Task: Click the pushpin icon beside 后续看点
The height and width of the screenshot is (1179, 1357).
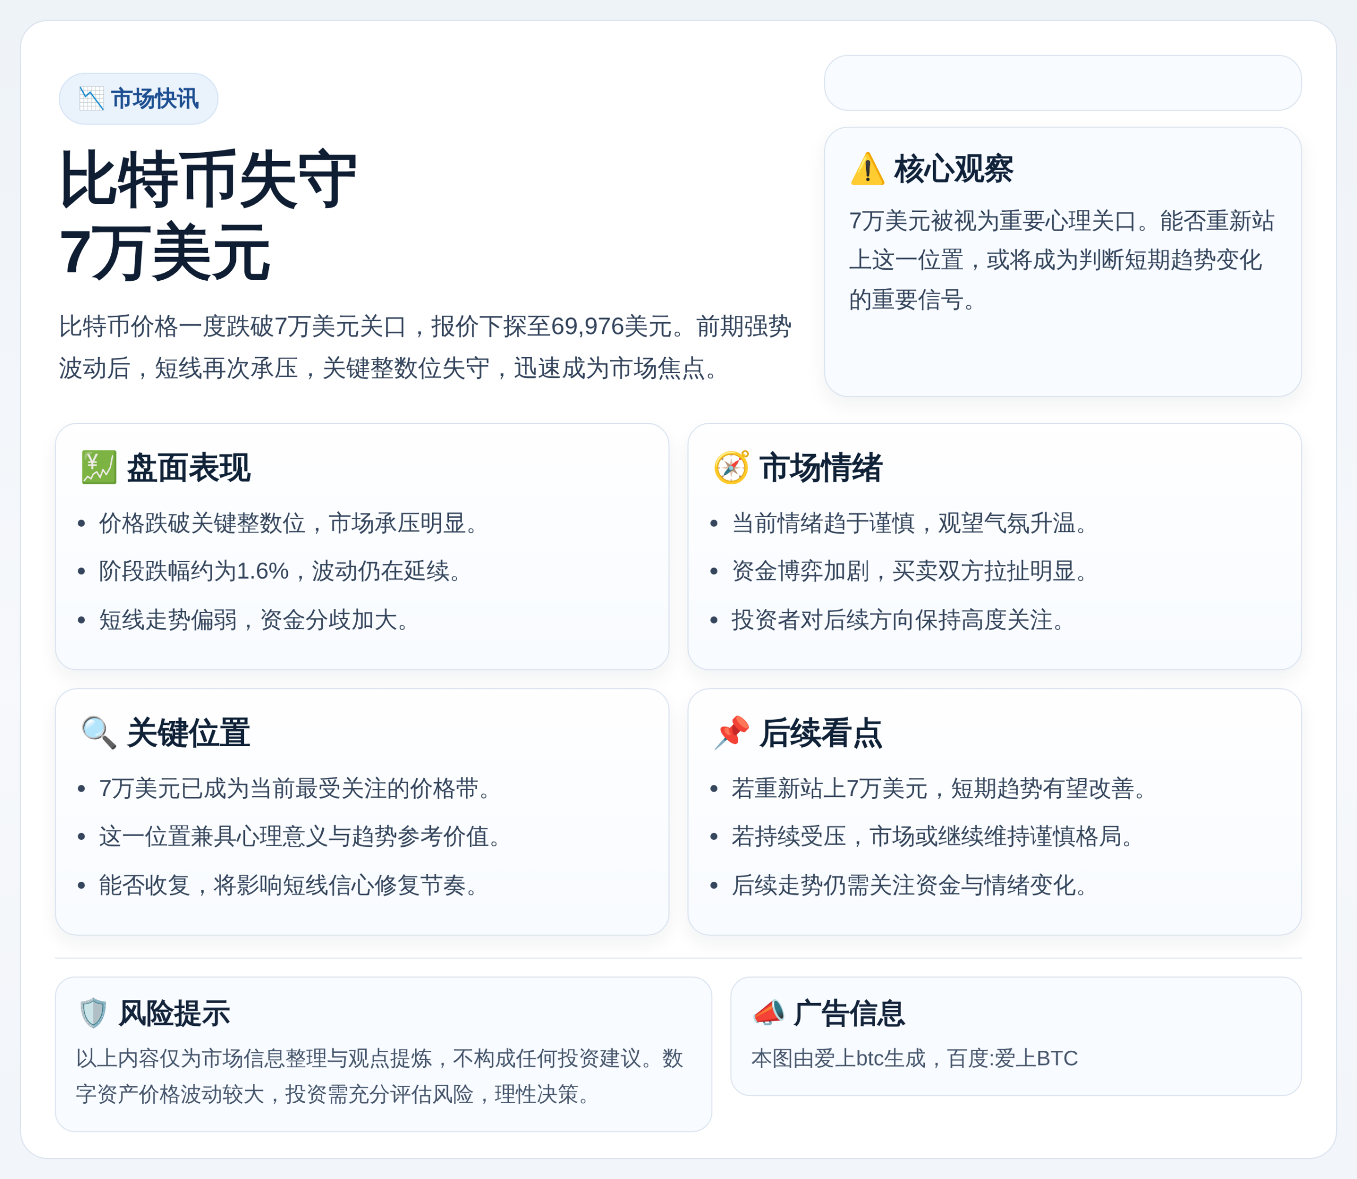Action: pos(731,732)
